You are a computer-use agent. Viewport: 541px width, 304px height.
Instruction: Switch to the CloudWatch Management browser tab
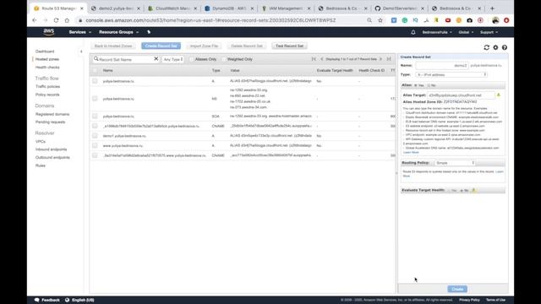(x=172, y=8)
